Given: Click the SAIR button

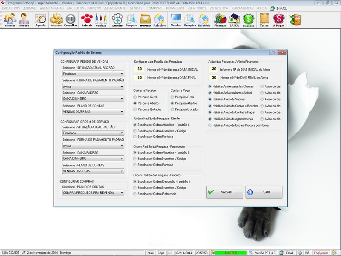Looking at the screenshot, I should (264, 192).
